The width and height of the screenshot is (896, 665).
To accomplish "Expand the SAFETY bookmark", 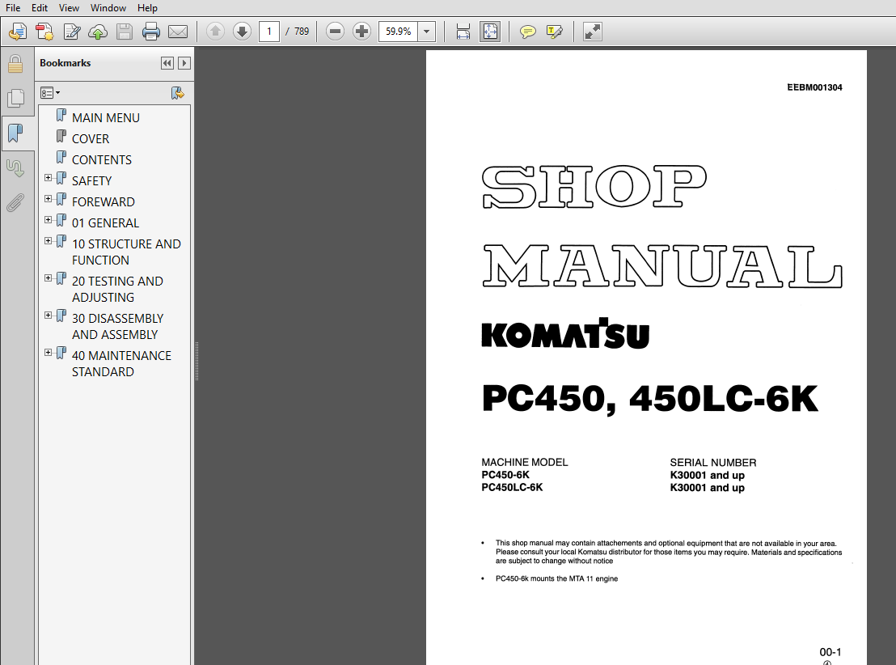I will click(48, 179).
